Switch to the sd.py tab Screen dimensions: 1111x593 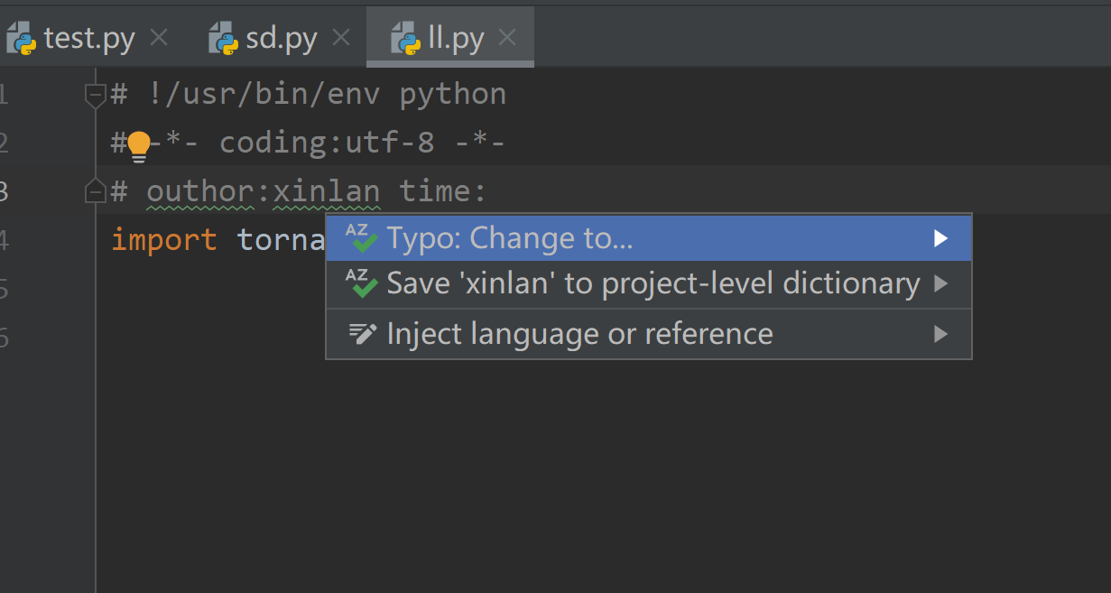pos(281,39)
